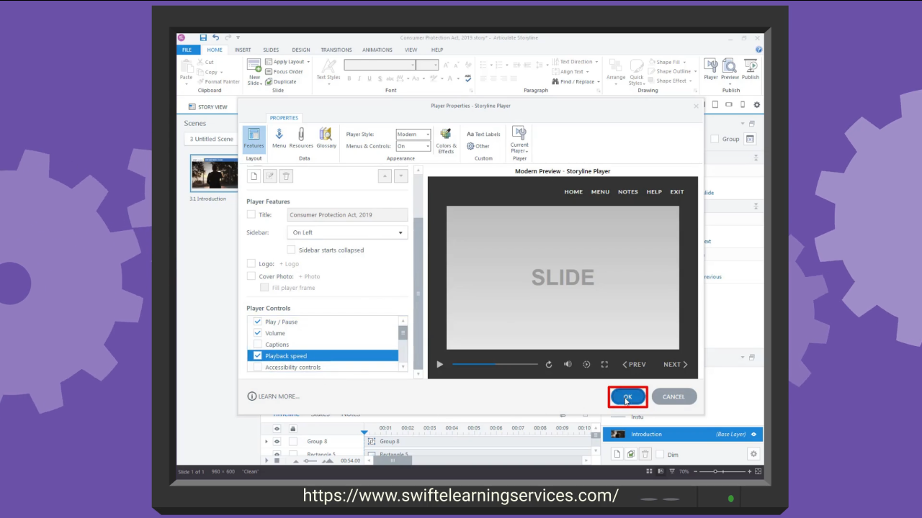
Task: Check the Accessibility controls option
Action: click(x=258, y=367)
